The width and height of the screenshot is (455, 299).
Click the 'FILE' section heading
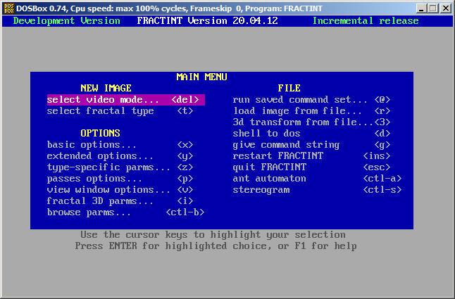tap(289, 88)
